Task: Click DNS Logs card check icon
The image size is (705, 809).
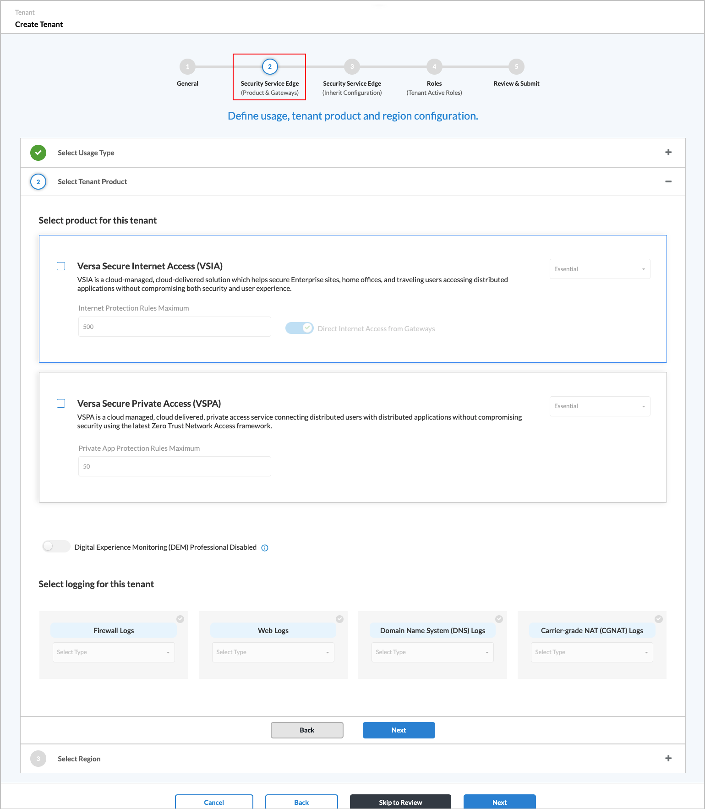Action: (499, 619)
